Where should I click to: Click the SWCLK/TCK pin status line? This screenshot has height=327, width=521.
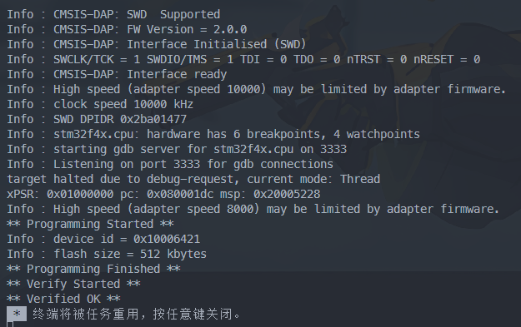point(243,59)
